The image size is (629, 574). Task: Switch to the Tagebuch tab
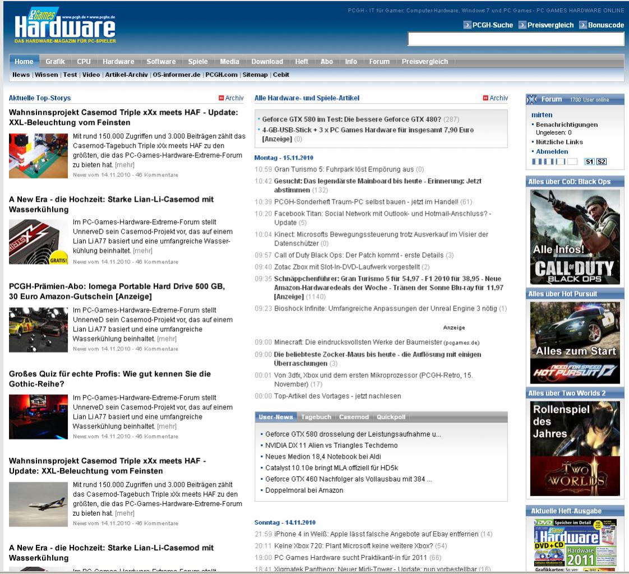point(316,416)
